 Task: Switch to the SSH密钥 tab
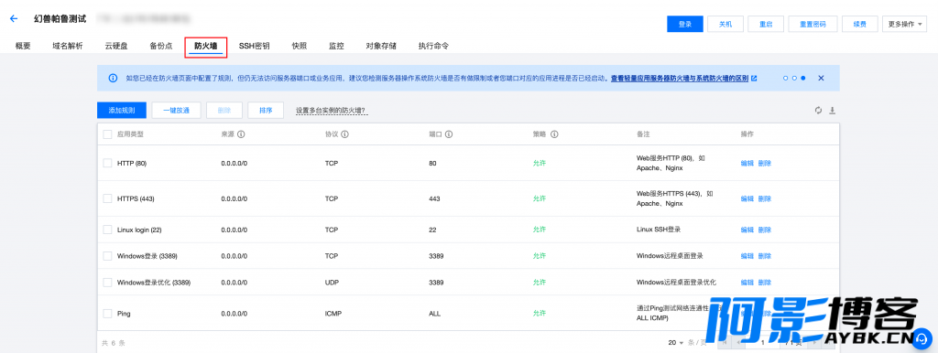[x=255, y=46]
